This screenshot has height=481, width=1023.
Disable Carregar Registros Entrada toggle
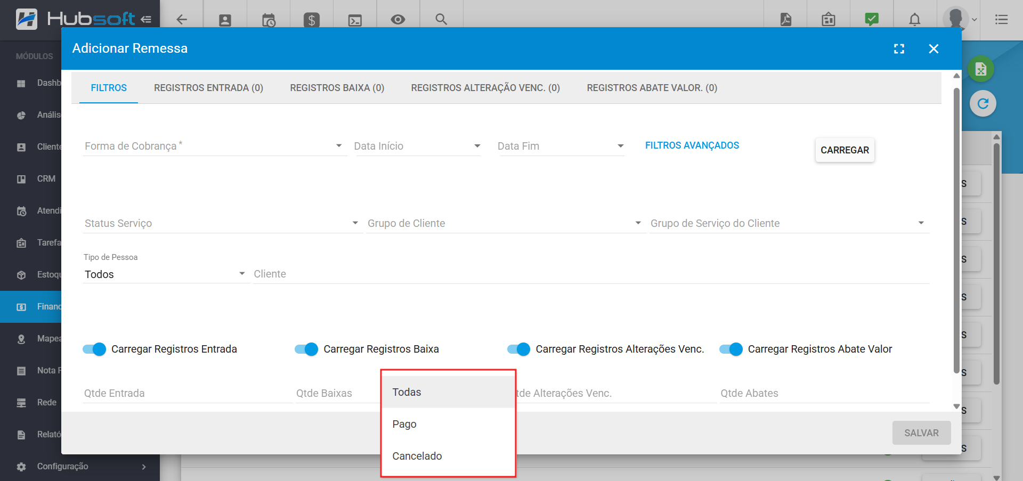(x=95, y=349)
